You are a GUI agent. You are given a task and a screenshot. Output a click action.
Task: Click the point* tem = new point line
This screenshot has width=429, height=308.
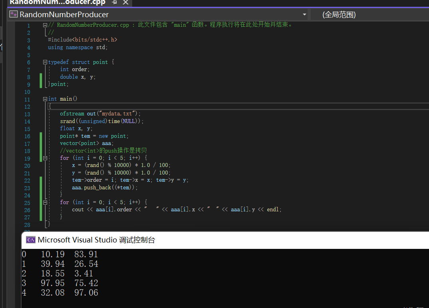click(94, 136)
